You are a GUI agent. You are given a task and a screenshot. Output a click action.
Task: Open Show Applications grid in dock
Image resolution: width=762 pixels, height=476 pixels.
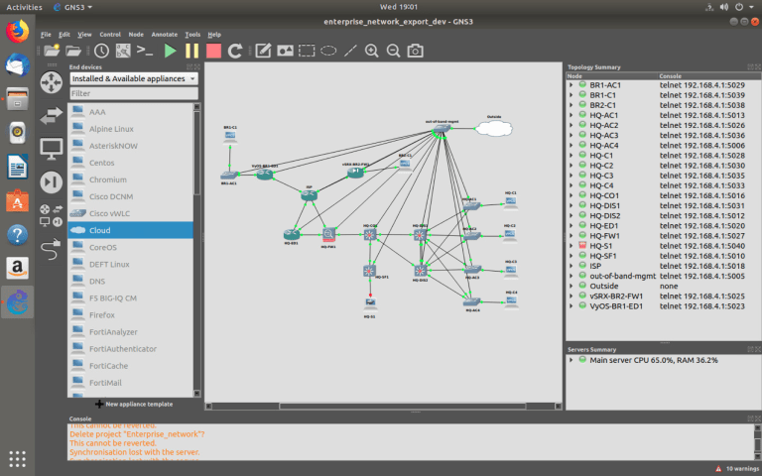[18, 459]
